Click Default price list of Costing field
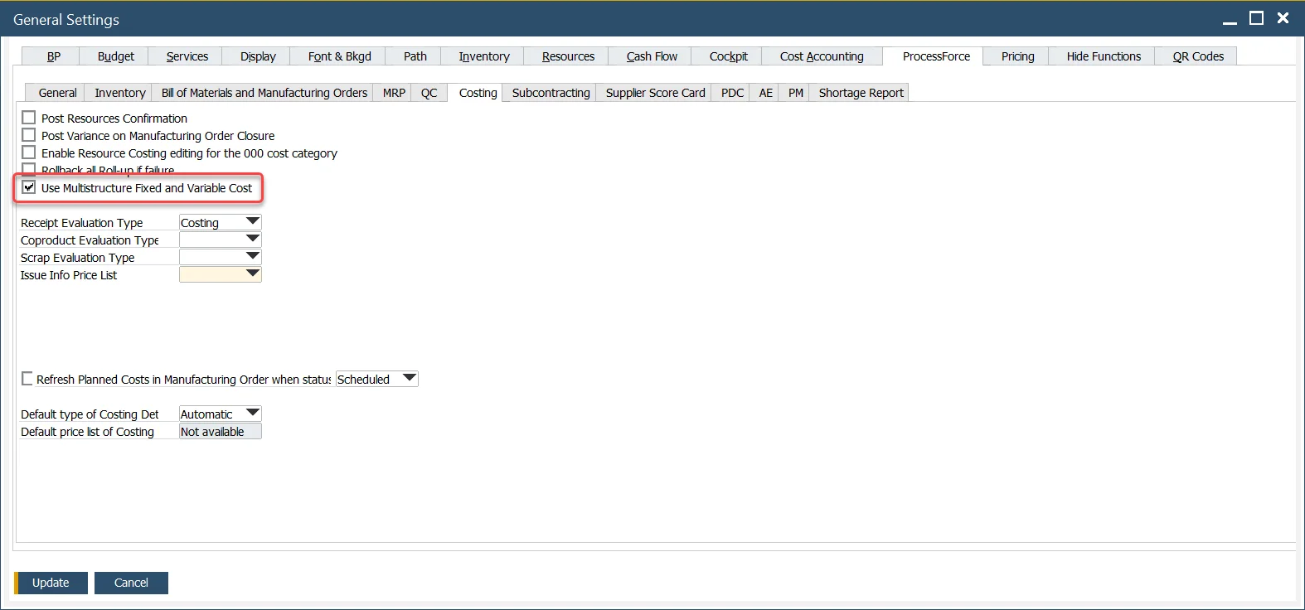1305x610 pixels. [220, 431]
